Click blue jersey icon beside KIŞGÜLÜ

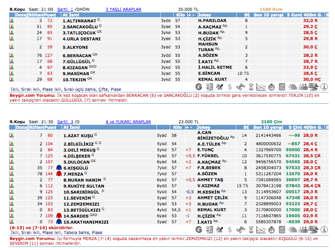click(x=59, y=168)
